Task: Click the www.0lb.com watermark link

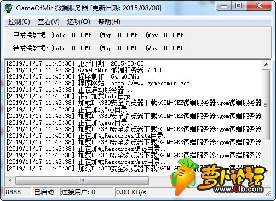Action: [239, 190]
